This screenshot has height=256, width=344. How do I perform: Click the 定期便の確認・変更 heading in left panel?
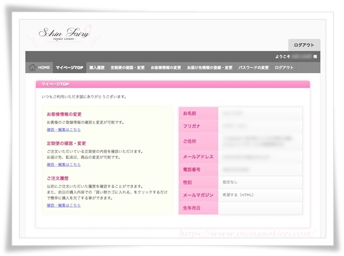pyautogui.click(x=66, y=143)
